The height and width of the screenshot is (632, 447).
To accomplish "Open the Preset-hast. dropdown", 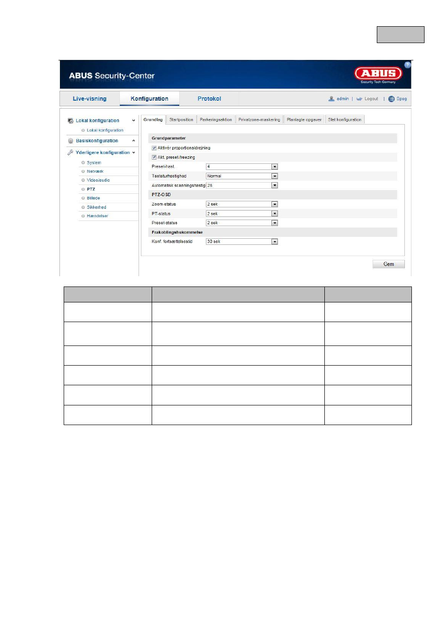I will (x=242, y=167).
